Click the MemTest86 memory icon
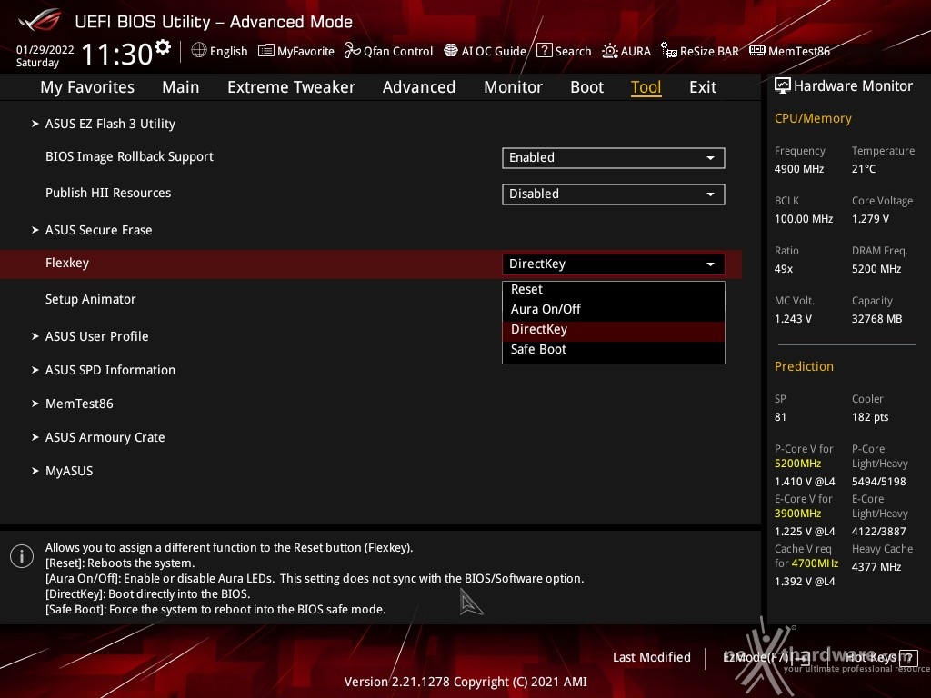 tap(757, 51)
